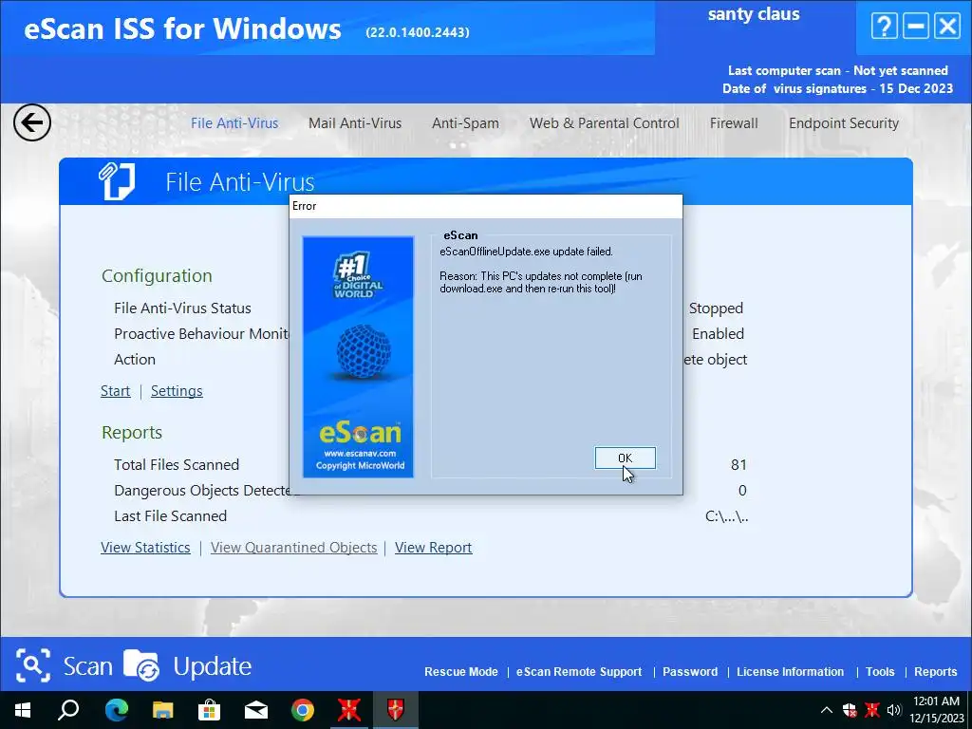The image size is (972, 729).
Task: Open File Explorer from taskbar
Action: tap(162, 710)
